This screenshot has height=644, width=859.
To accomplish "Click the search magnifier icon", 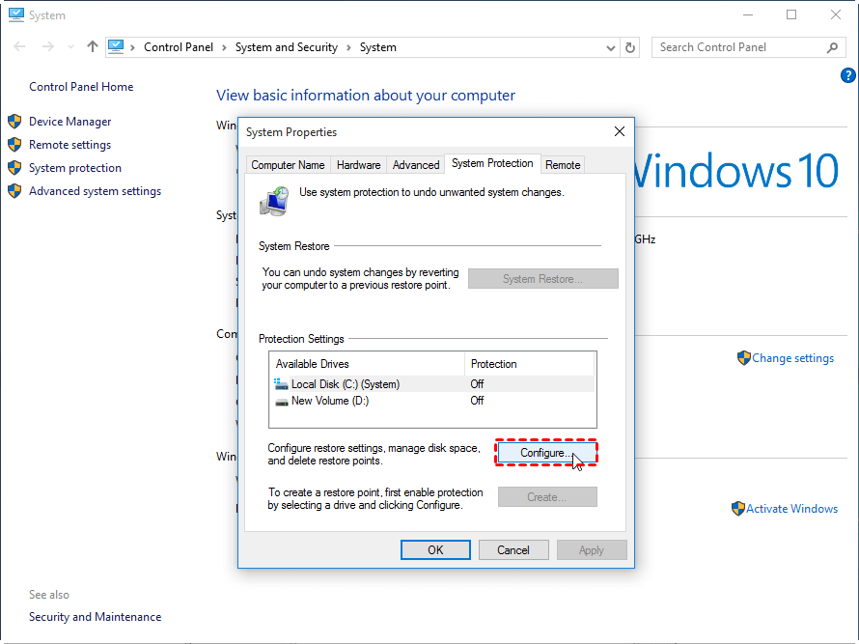I will click(x=832, y=47).
